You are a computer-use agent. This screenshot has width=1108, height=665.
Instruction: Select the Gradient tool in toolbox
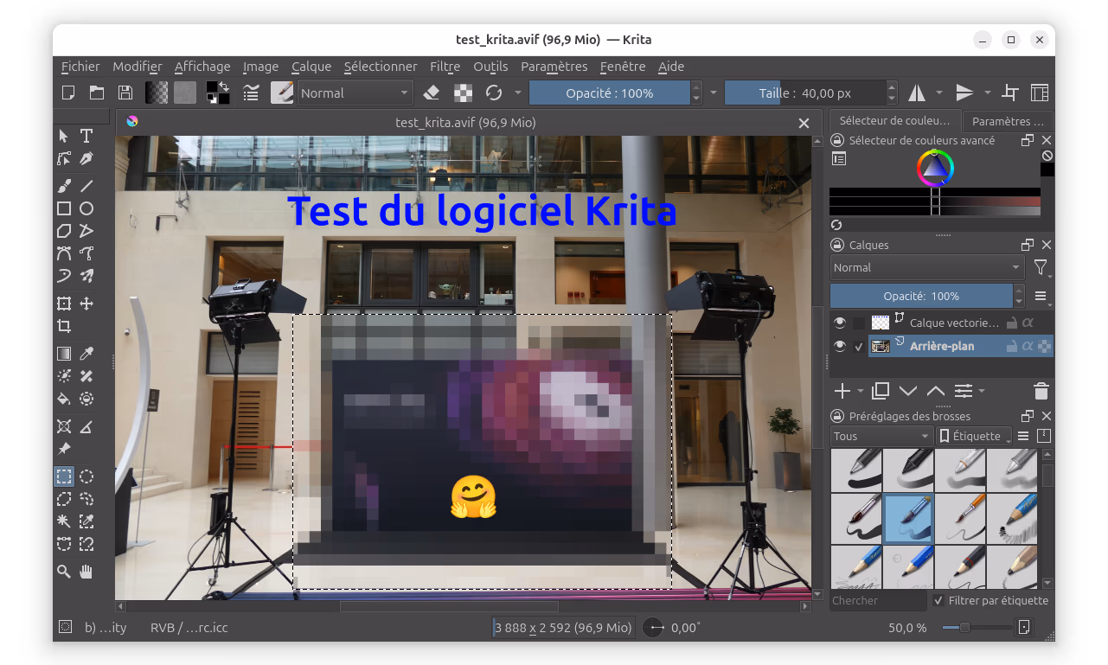point(64,354)
